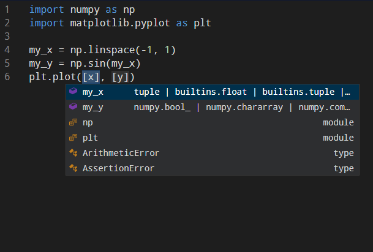This screenshot has height=252, width=373.
Task: Click the module icon next to np
Action: (x=73, y=122)
